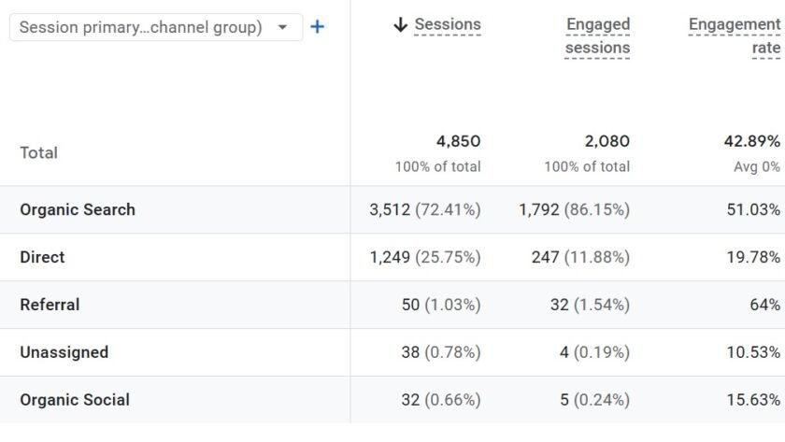Sort by the Engaged sessions column header
785x442 pixels.
click(x=597, y=36)
